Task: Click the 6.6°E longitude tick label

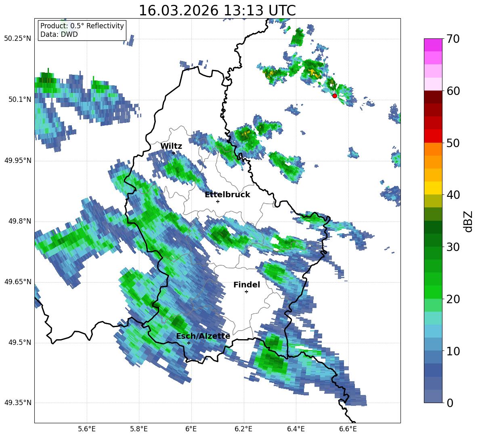Action: point(348,429)
